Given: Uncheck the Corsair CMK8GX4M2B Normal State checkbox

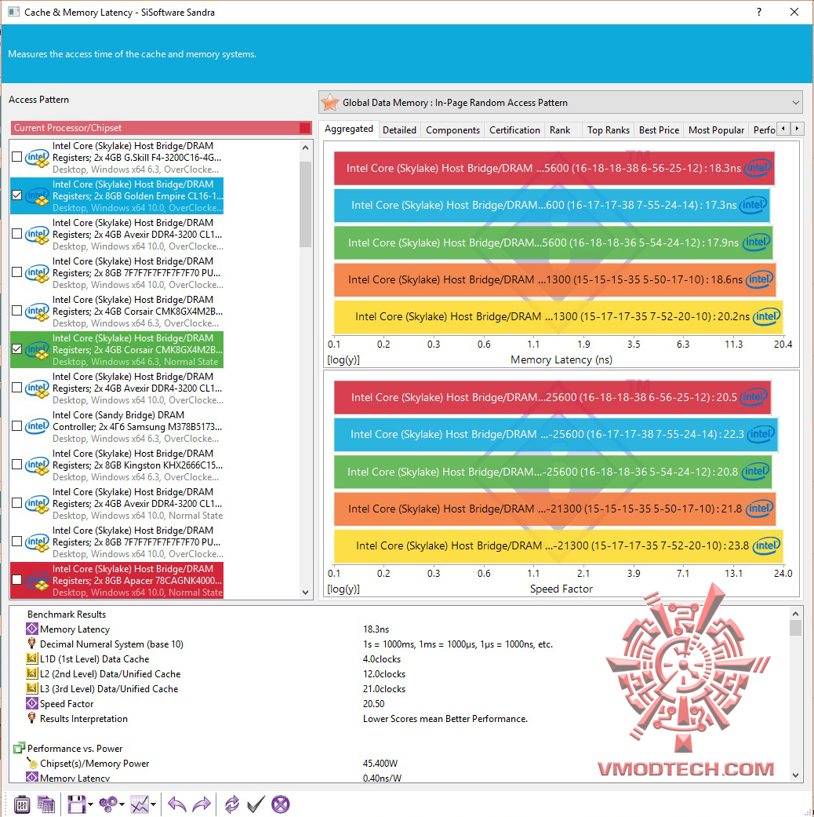Looking at the screenshot, I should (16, 349).
